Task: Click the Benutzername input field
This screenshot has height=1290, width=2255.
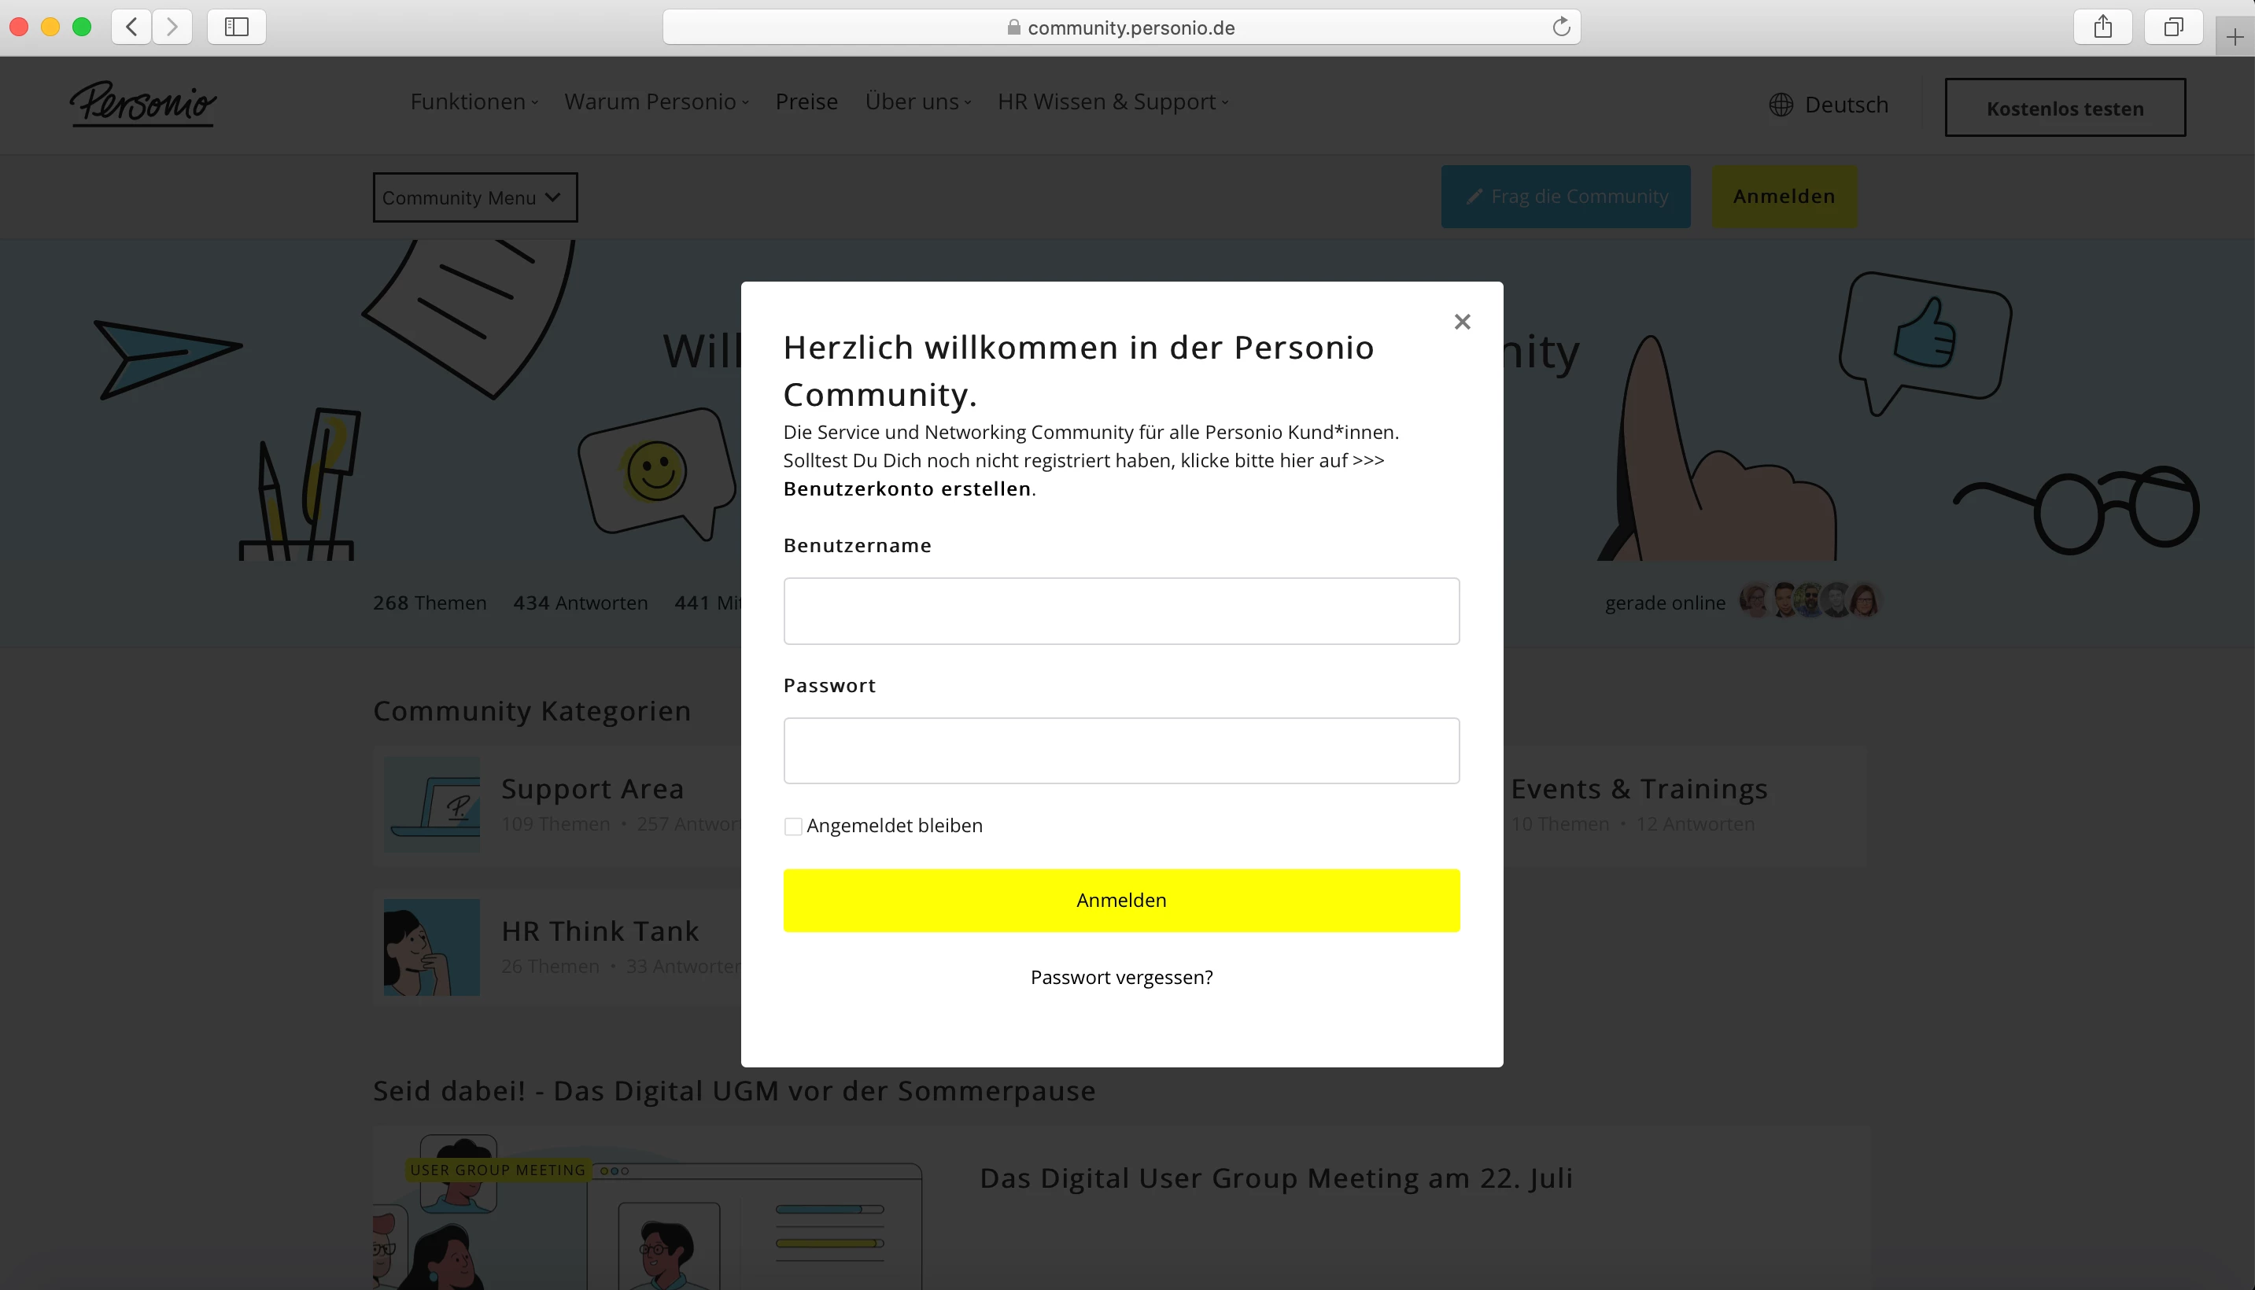Action: click(x=1121, y=610)
